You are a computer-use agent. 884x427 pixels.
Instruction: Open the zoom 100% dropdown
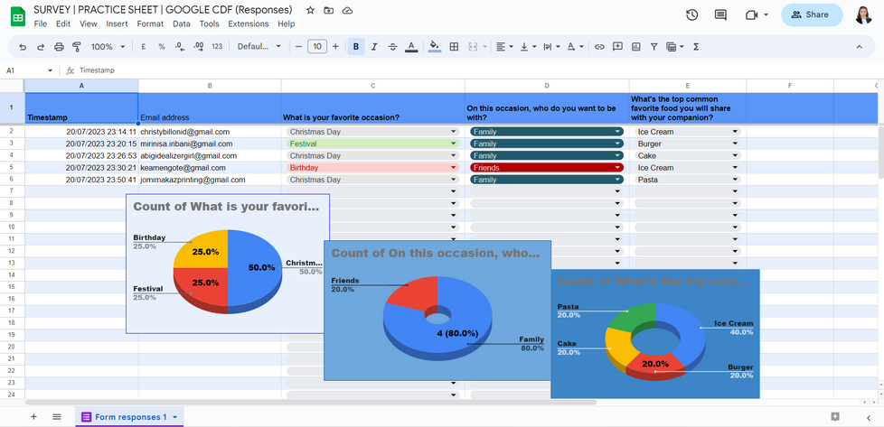(x=108, y=47)
